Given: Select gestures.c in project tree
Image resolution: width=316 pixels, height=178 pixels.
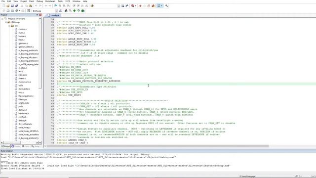Looking at the screenshot, I should [23, 44].
